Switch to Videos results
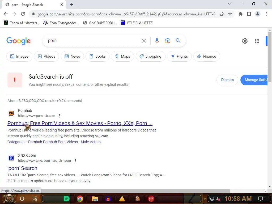The image size is (272, 204). click(x=46, y=56)
